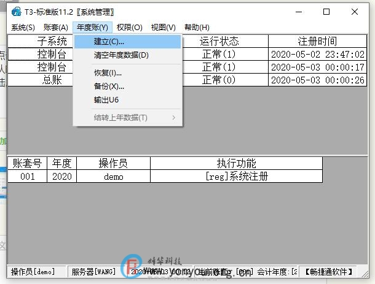Select 备份(X)... menu entry
The width and height of the screenshot is (375, 284).
coord(128,86)
